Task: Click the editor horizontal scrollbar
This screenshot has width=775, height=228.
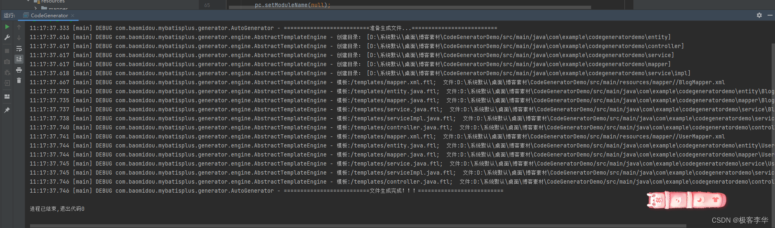Action: 410,7
